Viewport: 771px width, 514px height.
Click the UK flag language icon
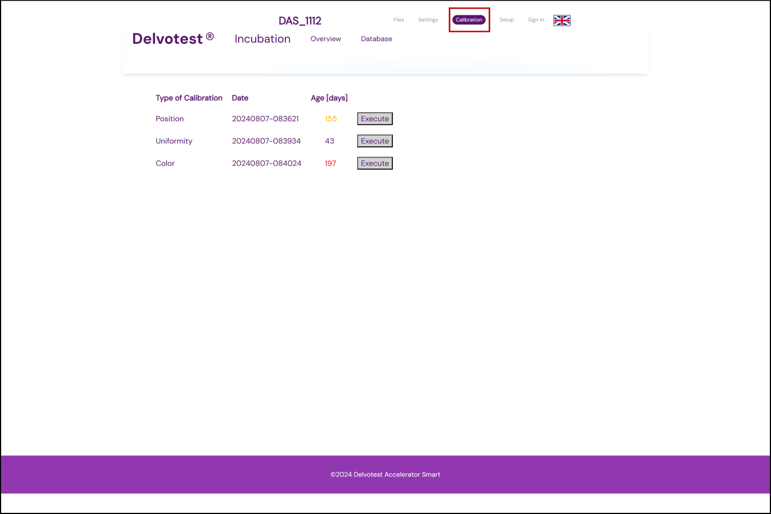coord(561,20)
